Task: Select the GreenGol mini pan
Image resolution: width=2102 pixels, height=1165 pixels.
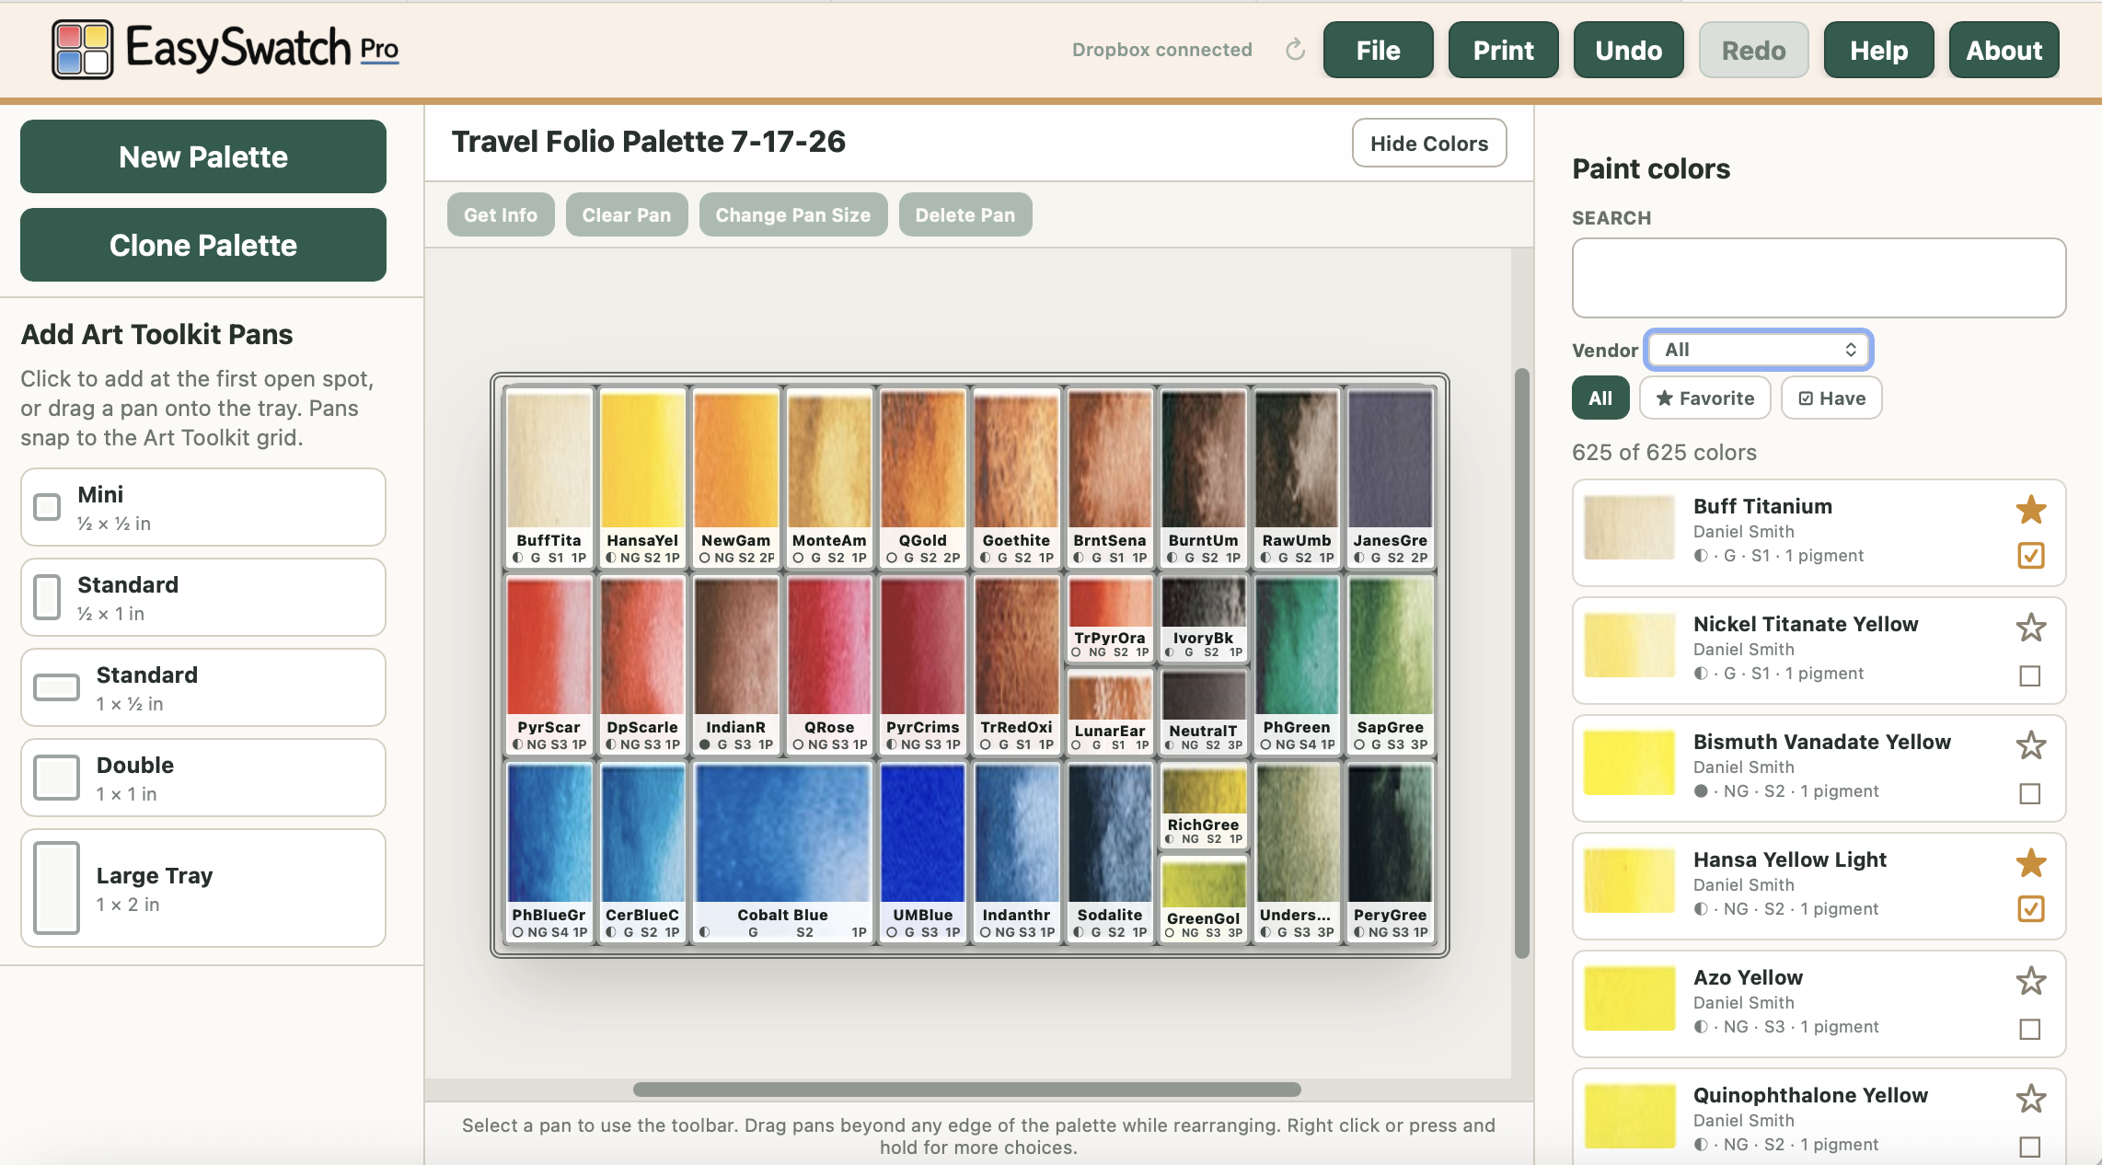Action: click(x=1204, y=898)
